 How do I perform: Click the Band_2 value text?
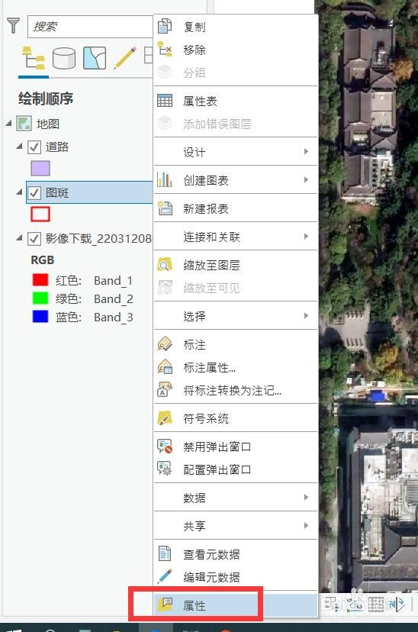[113, 298]
